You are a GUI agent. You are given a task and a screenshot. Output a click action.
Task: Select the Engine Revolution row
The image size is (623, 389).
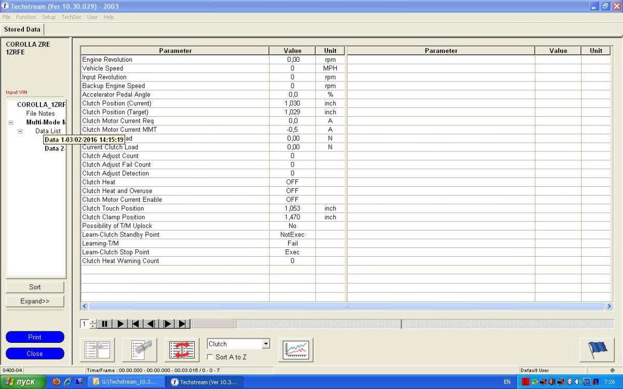tap(213, 60)
